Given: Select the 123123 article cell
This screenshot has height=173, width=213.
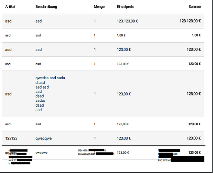Looking at the screenshot, I should pos(11,138).
